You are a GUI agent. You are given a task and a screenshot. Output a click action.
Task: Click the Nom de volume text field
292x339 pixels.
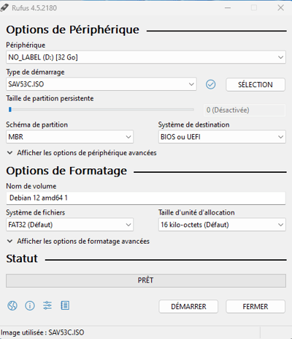[x=146, y=198]
